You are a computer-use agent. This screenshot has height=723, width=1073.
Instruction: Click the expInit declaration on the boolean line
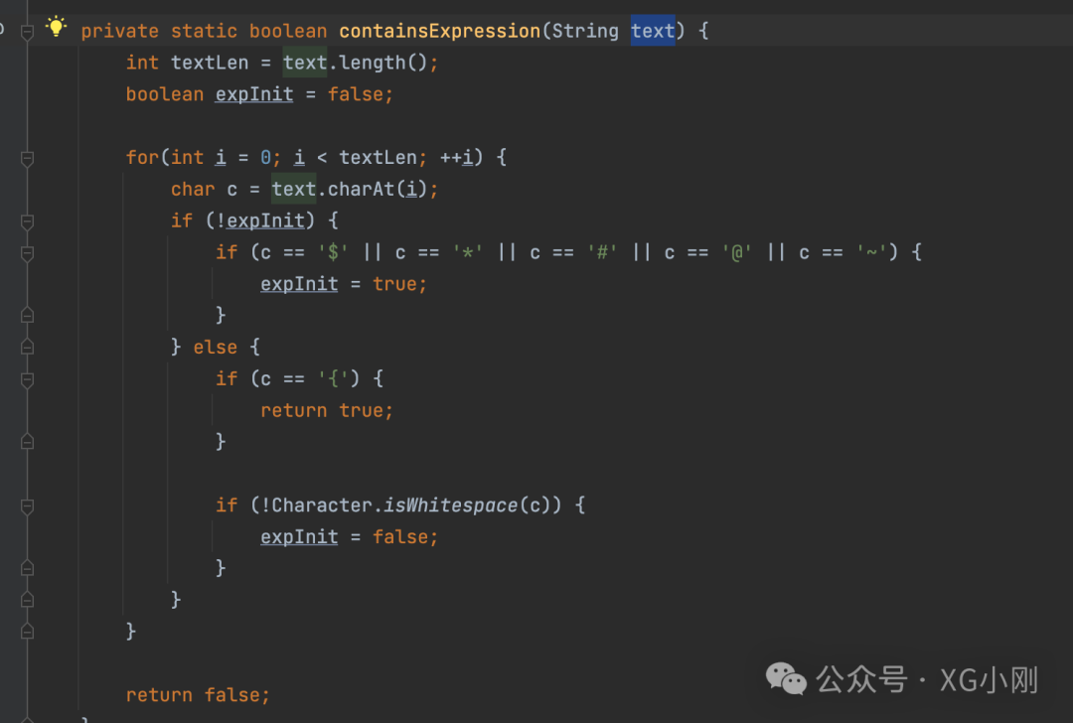pyautogui.click(x=254, y=94)
